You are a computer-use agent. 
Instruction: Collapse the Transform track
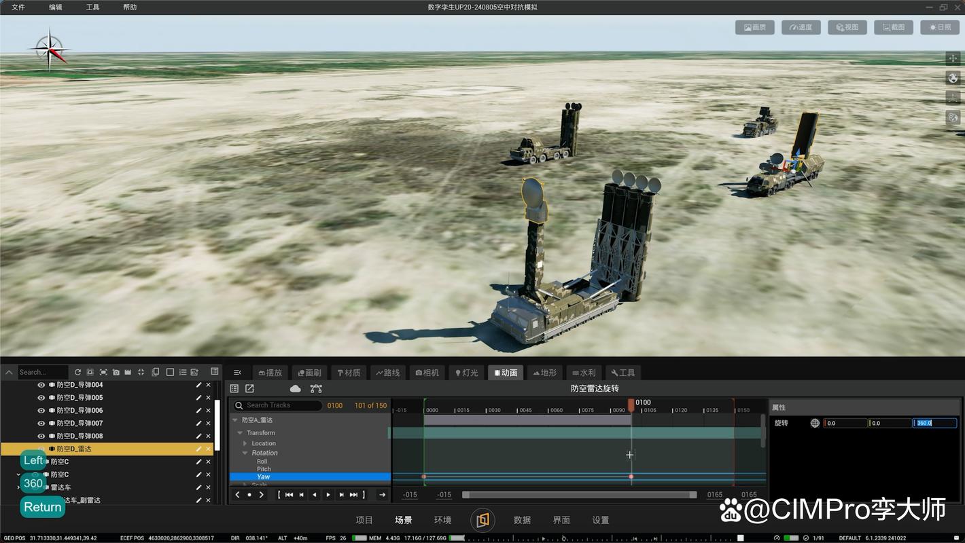[x=240, y=432]
